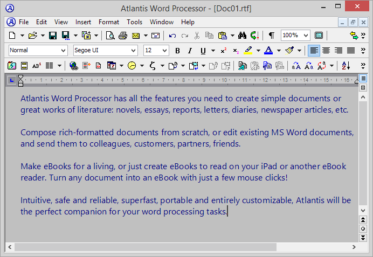The height and width of the screenshot is (257, 373).
Task: Open the Find binoculars tool
Action: (242, 36)
